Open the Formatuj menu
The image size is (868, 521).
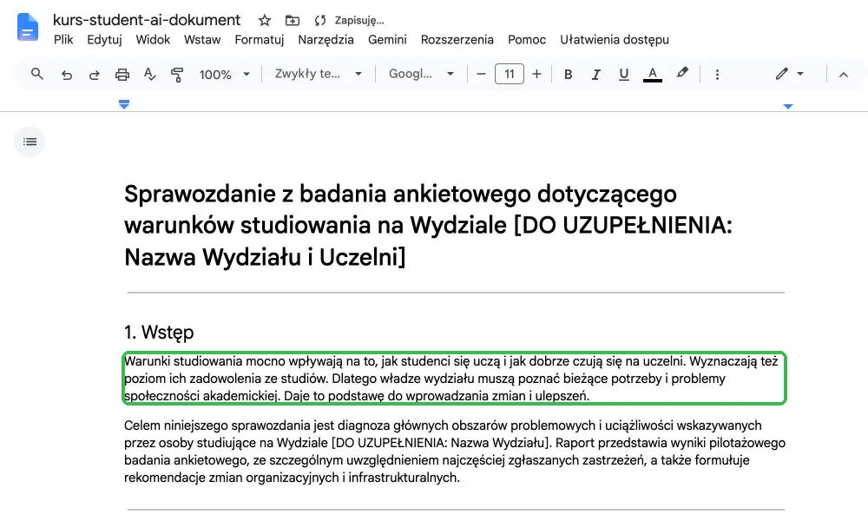pos(259,39)
